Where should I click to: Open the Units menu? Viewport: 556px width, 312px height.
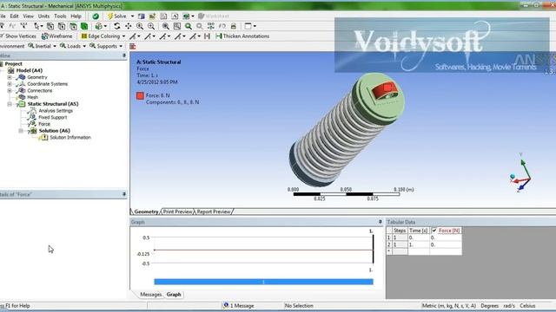click(x=43, y=16)
